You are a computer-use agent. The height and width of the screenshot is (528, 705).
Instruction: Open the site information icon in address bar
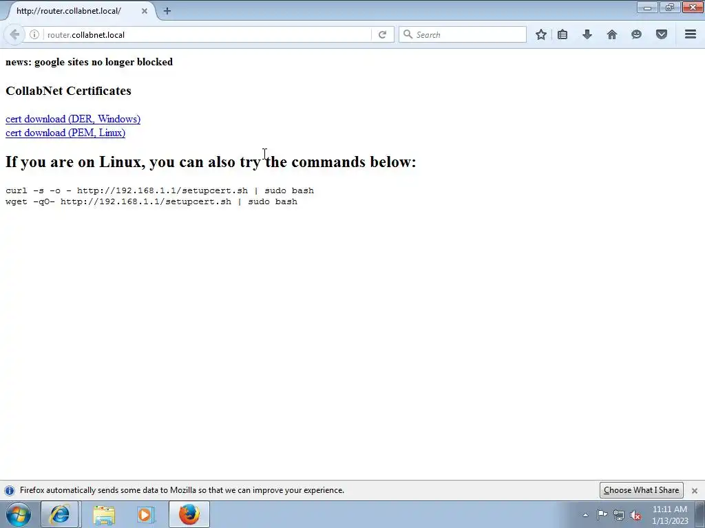click(34, 34)
